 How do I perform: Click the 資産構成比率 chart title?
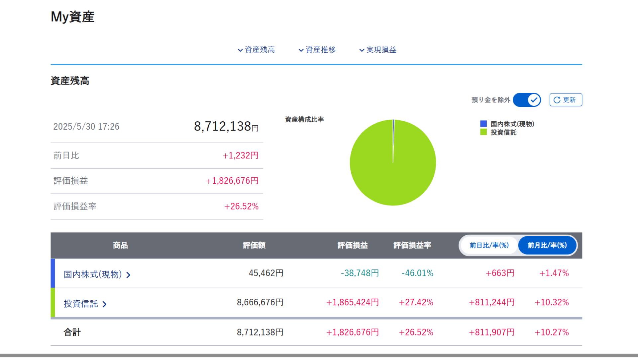tap(304, 119)
